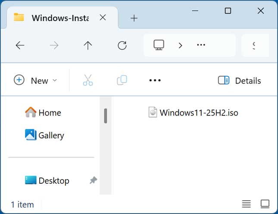Select the Windows11-25H2.iso file
The image size is (278, 214).
(x=193, y=112)
